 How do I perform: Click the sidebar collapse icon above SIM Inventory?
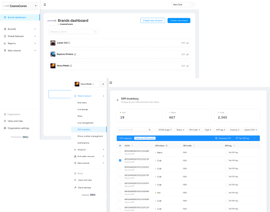(x=111, y=82)
